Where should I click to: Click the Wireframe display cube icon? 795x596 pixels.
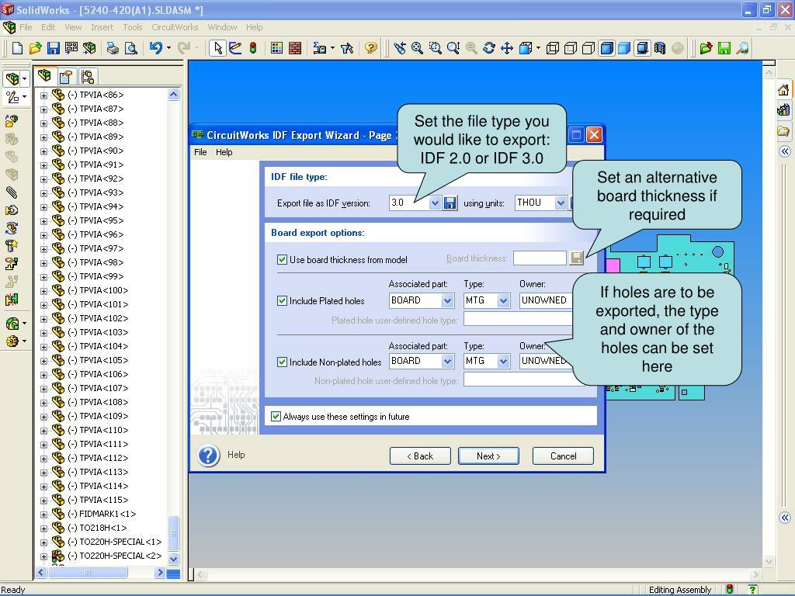point(553,48)
